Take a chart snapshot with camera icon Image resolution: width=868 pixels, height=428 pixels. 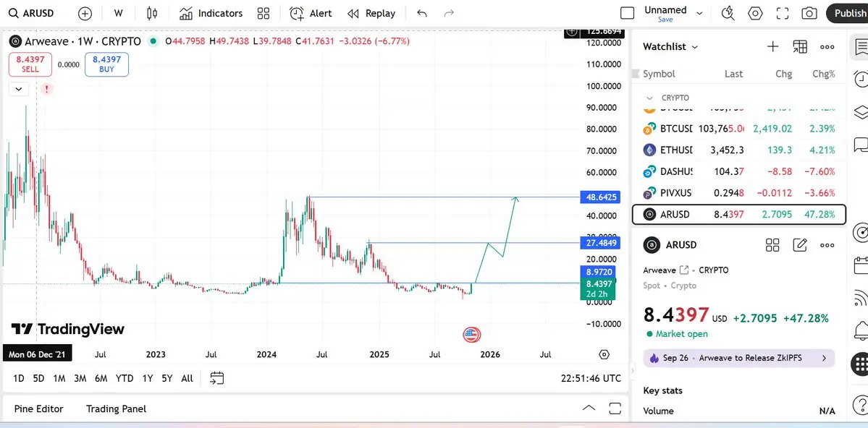[809, 13]
